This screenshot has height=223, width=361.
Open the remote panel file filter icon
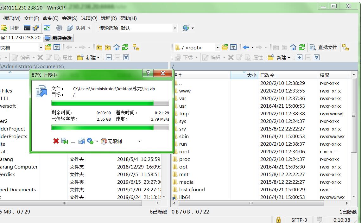[233, 48]
